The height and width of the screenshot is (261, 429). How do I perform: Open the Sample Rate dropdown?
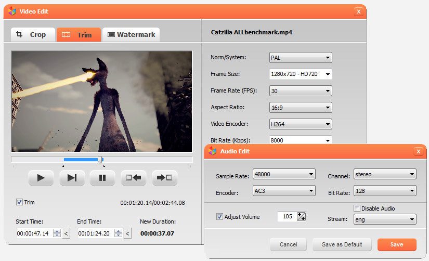click(x=284, y=174)
